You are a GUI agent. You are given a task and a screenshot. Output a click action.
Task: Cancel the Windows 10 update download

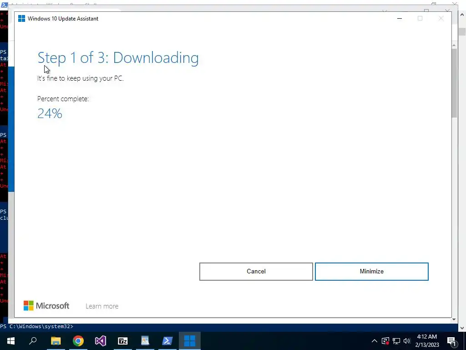256,272
